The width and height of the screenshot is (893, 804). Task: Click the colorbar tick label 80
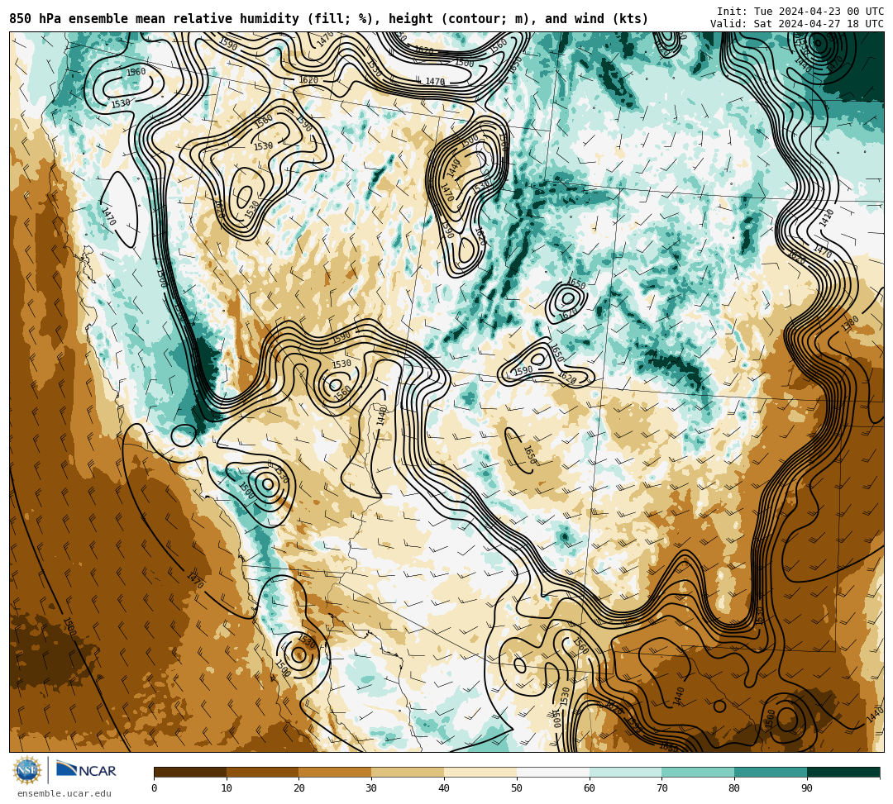coord(734,788)
